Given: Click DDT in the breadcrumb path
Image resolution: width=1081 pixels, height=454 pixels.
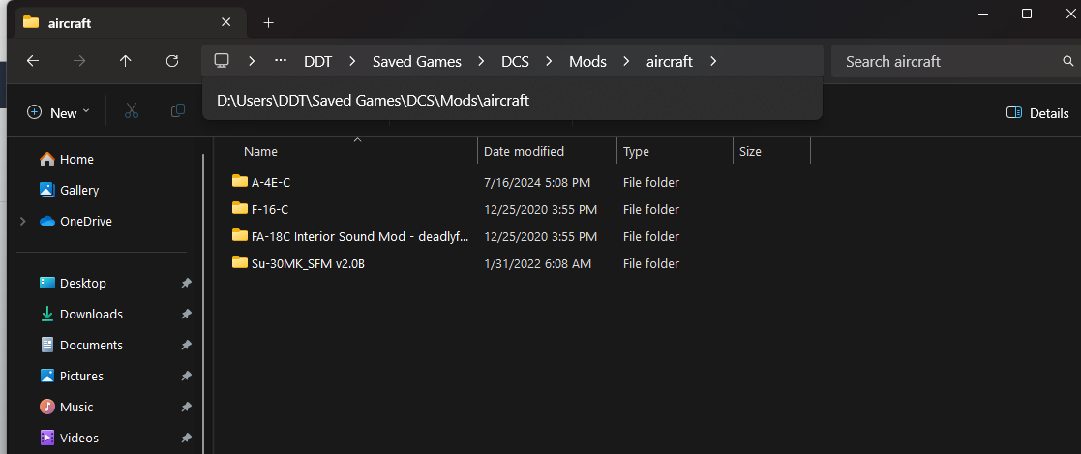Looking at the screenshot, I should pyautogui.click(x=317, y=61).
